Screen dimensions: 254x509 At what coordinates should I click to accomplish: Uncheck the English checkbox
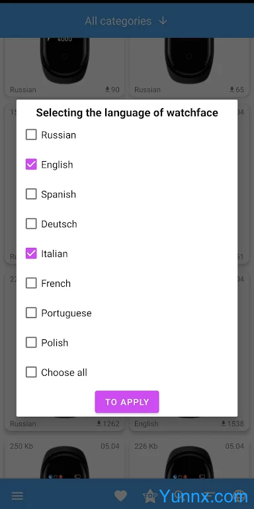coord(31,164)
